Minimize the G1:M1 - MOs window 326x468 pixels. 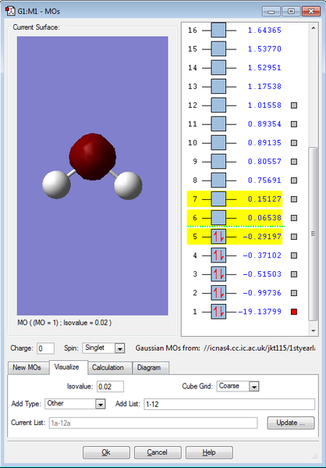pos(271,12)
